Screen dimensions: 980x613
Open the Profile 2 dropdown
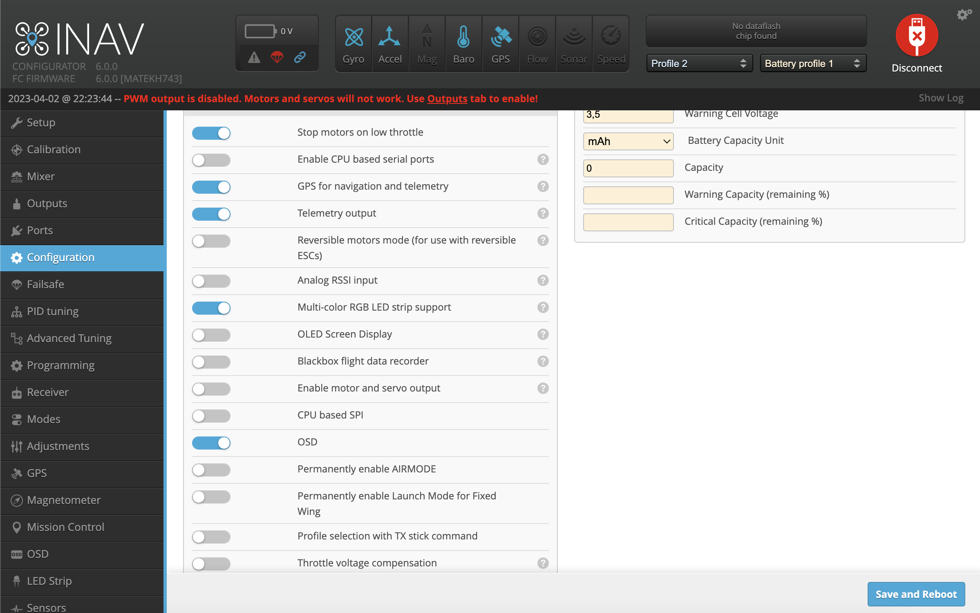coord(699,63)
